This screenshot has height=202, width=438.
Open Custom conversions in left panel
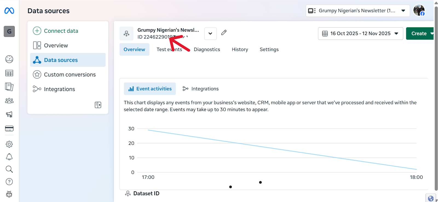click(68, 75)
